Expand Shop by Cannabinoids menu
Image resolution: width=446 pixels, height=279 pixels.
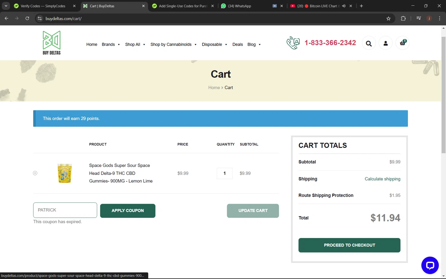click(x=173, y=44)
